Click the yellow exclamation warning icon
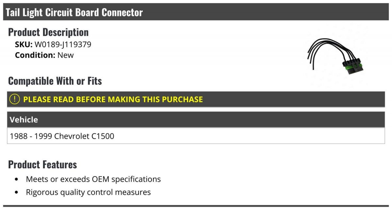 pyautogui.click(x=14, y=99)
